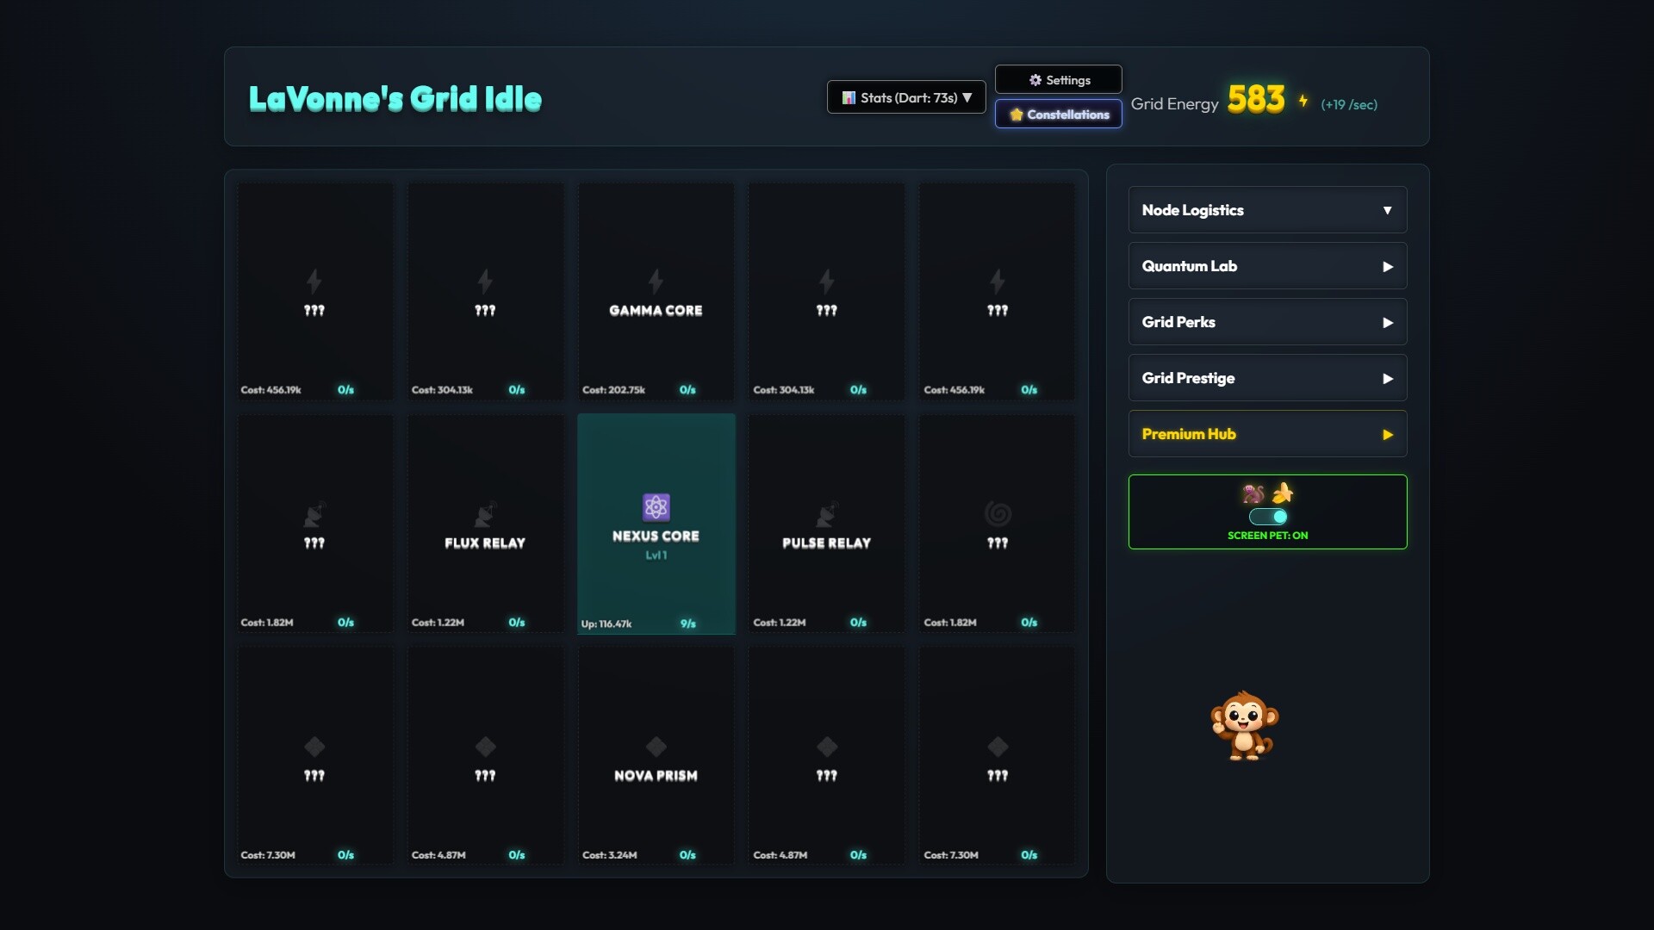Toggle the Screen Pet switch off
This screenshot has width=1654, height=930.
pyautogui.click(x=1268, y=517)
